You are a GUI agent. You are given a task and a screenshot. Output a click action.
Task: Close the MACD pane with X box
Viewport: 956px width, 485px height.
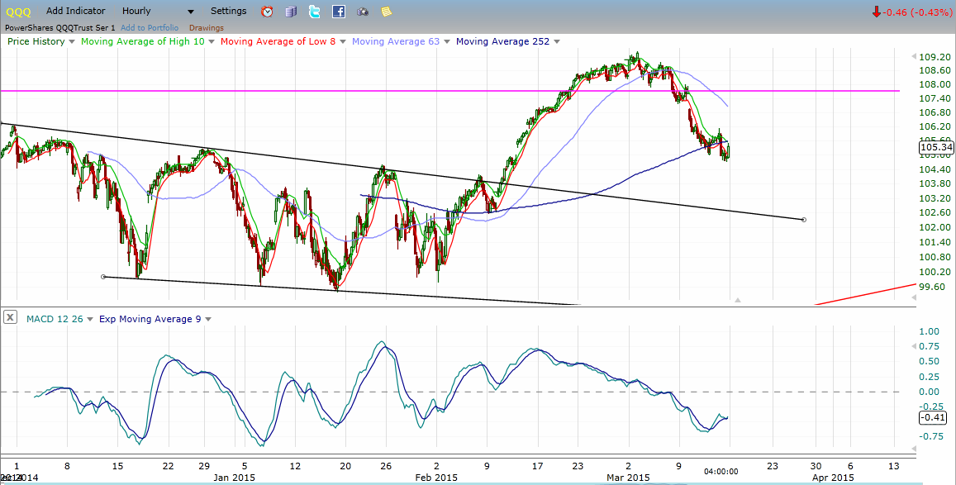[x=10, y=316]
